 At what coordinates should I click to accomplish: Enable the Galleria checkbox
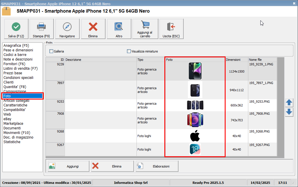coord(51,51)
